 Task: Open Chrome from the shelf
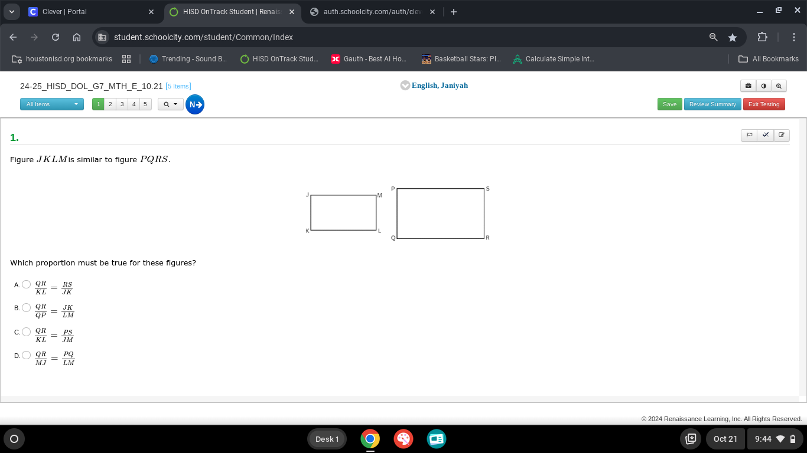(370, 439)
